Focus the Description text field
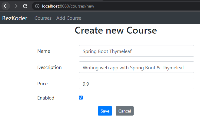This screenshot has height=121, width=200. (x=136, y=67)
